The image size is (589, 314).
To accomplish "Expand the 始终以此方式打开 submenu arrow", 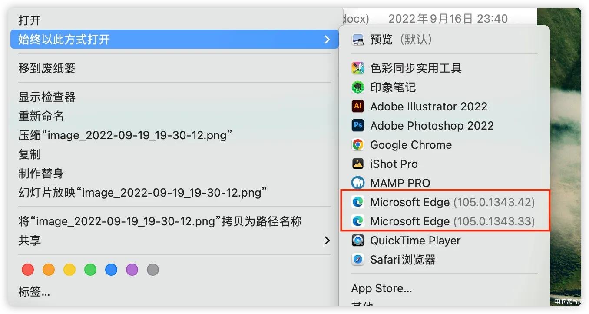I will coord(327,40).
